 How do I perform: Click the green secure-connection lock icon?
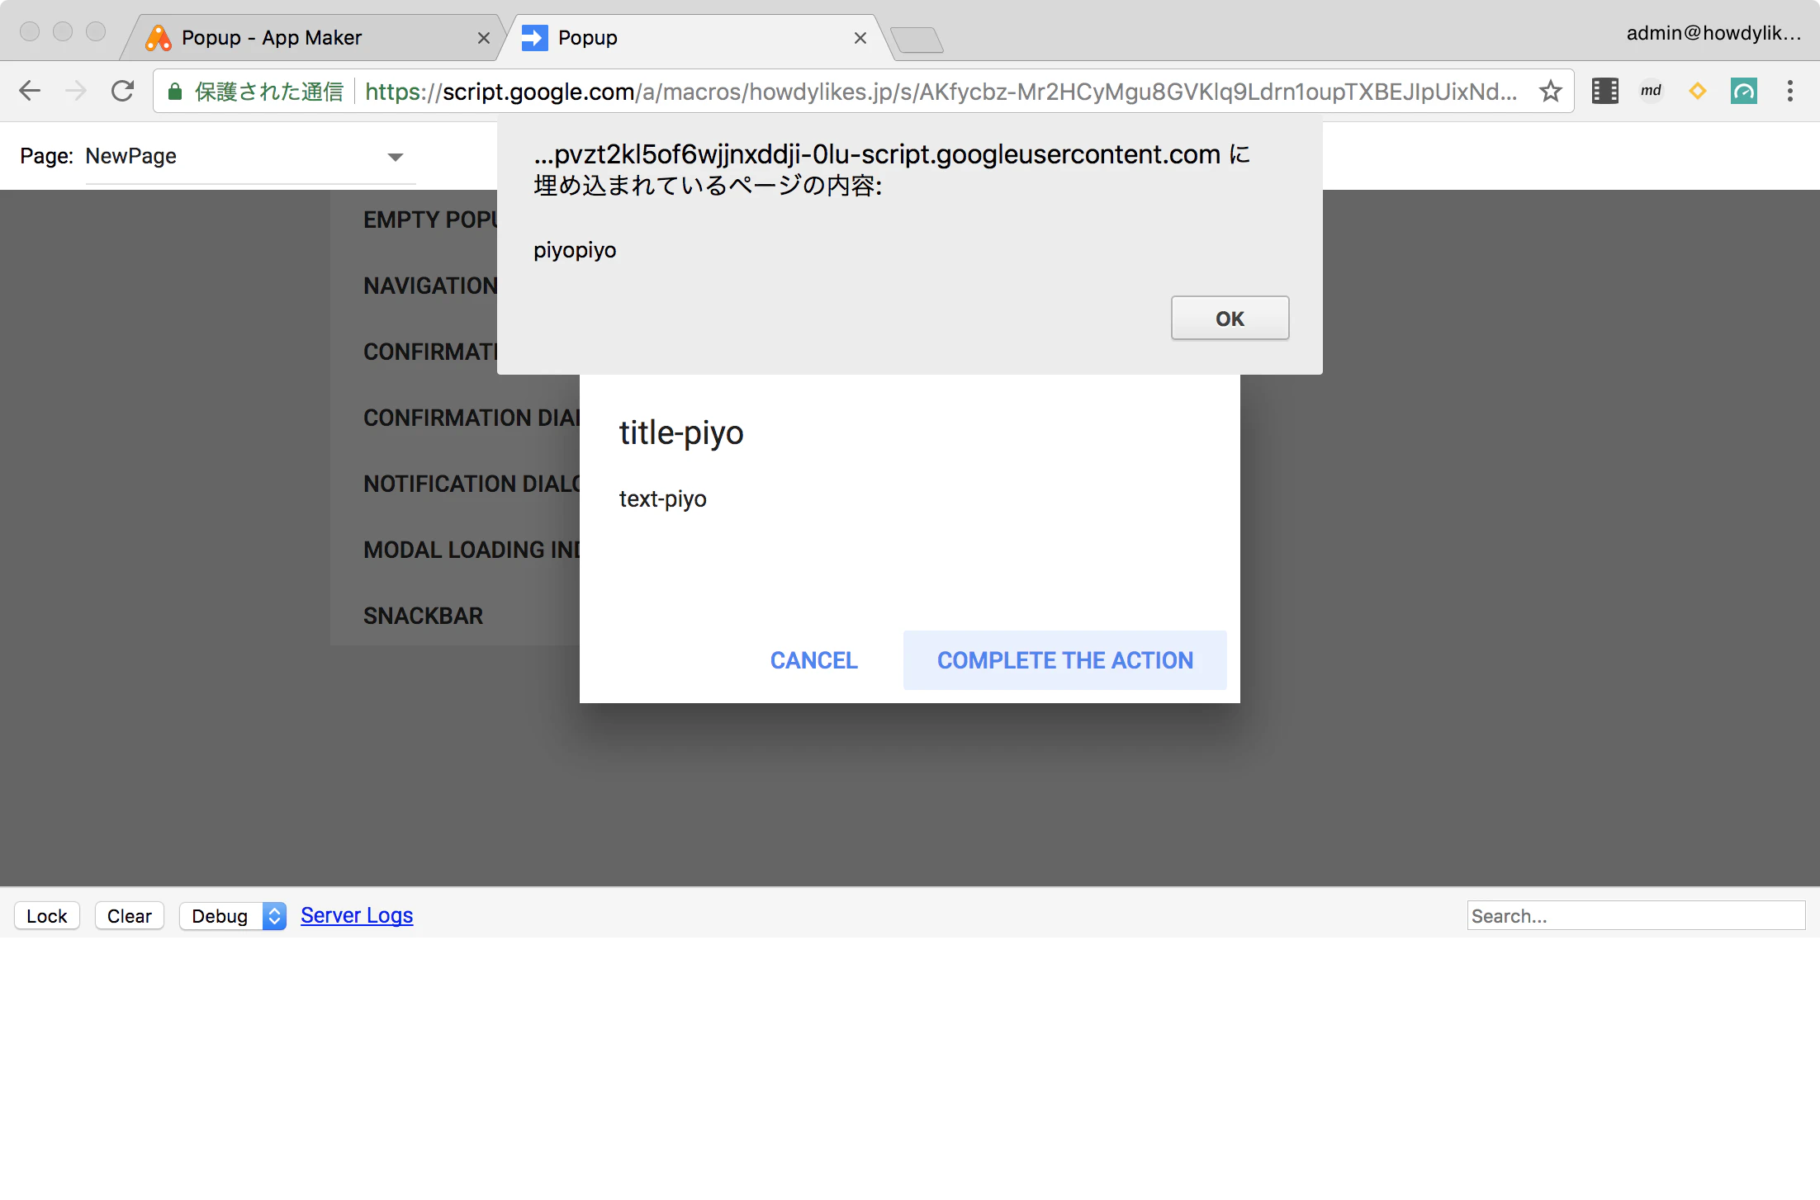pyautogui.click(x=174, y=92)
